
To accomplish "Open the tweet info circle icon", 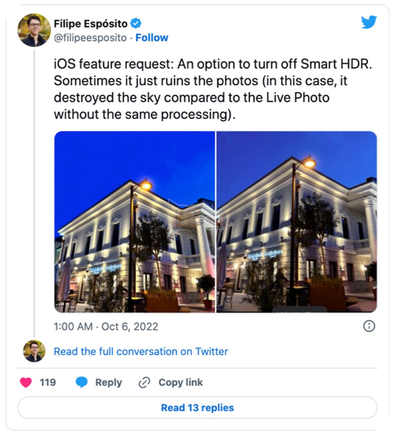I will pyautogui.click(x=369, y=326).
